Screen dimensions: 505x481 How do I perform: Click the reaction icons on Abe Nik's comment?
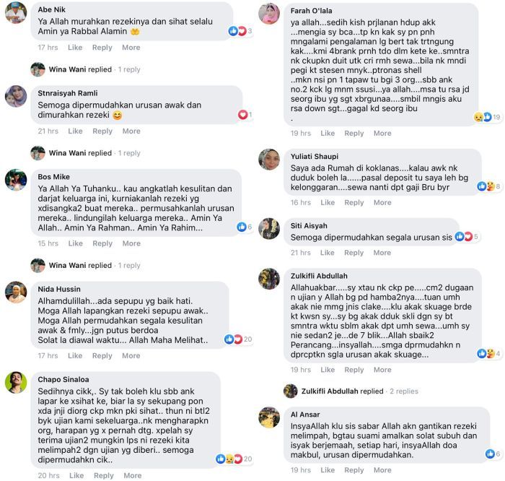[240, 31]
